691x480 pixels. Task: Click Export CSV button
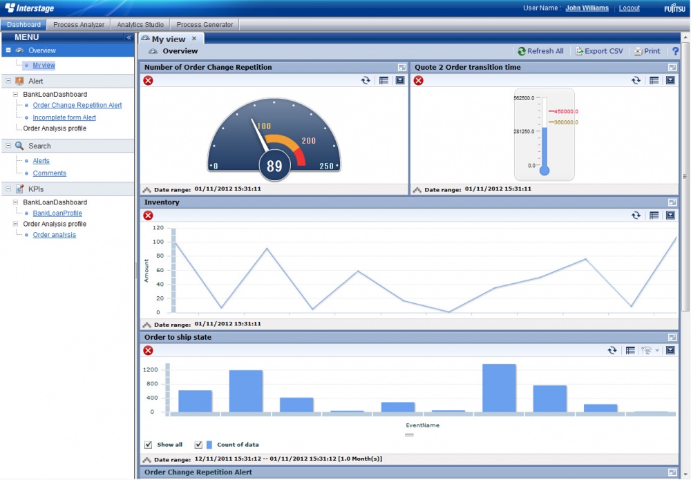click(599, 51)
